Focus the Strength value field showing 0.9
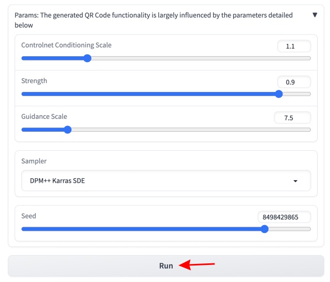The width and height of the screenshot is (330, 282). [294, 82]
